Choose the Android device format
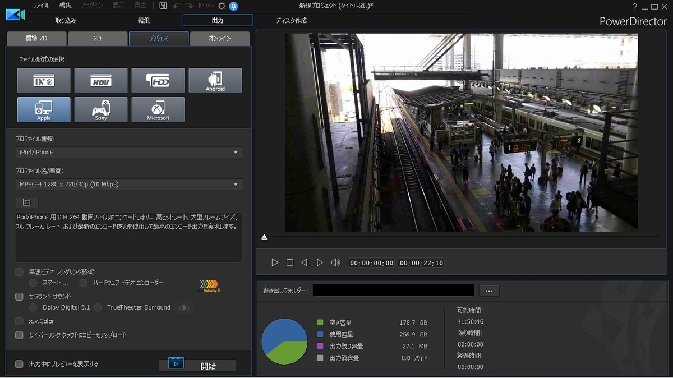The width and height of the screenshot is (673, 378). (x=215, y=80)
